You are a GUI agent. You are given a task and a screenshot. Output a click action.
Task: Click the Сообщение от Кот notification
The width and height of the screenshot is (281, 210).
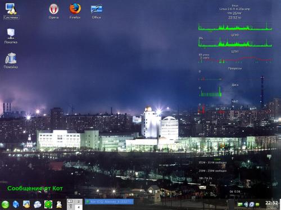35,188
